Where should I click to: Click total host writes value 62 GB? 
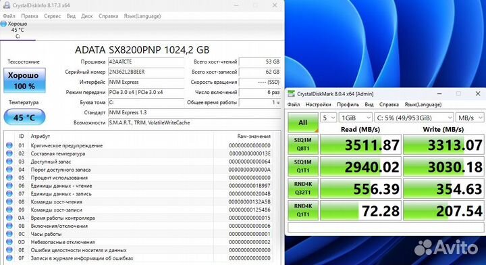pyautogui.click(x=260, y=72)
